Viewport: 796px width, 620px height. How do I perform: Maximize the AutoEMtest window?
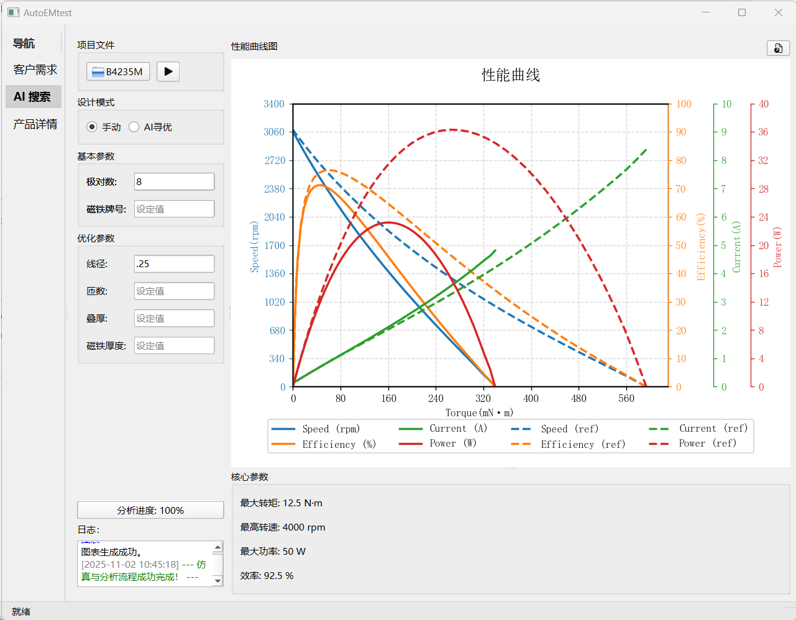click(742, 12)
